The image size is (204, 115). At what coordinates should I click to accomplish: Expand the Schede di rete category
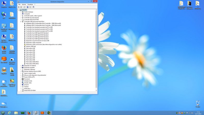click(x=21, y=81)
